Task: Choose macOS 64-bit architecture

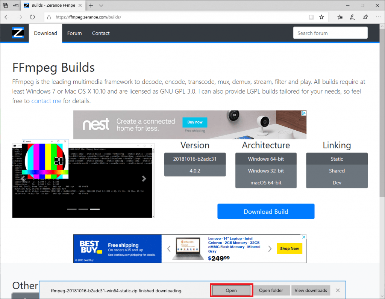Action: click(x=266, y=183)
